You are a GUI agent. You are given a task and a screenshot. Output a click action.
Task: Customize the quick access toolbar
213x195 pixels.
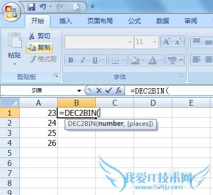[92, 7]
